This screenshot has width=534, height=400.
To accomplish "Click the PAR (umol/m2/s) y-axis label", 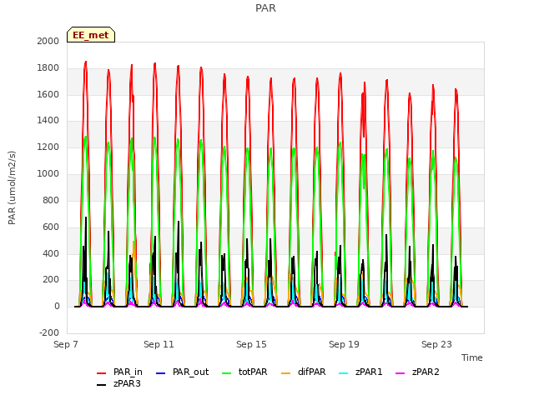I will pyautogui.click(x=12, y=187).
